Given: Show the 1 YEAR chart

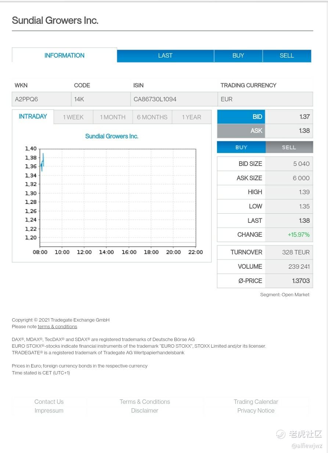Looking at the screenshot, I should (191, 117).
